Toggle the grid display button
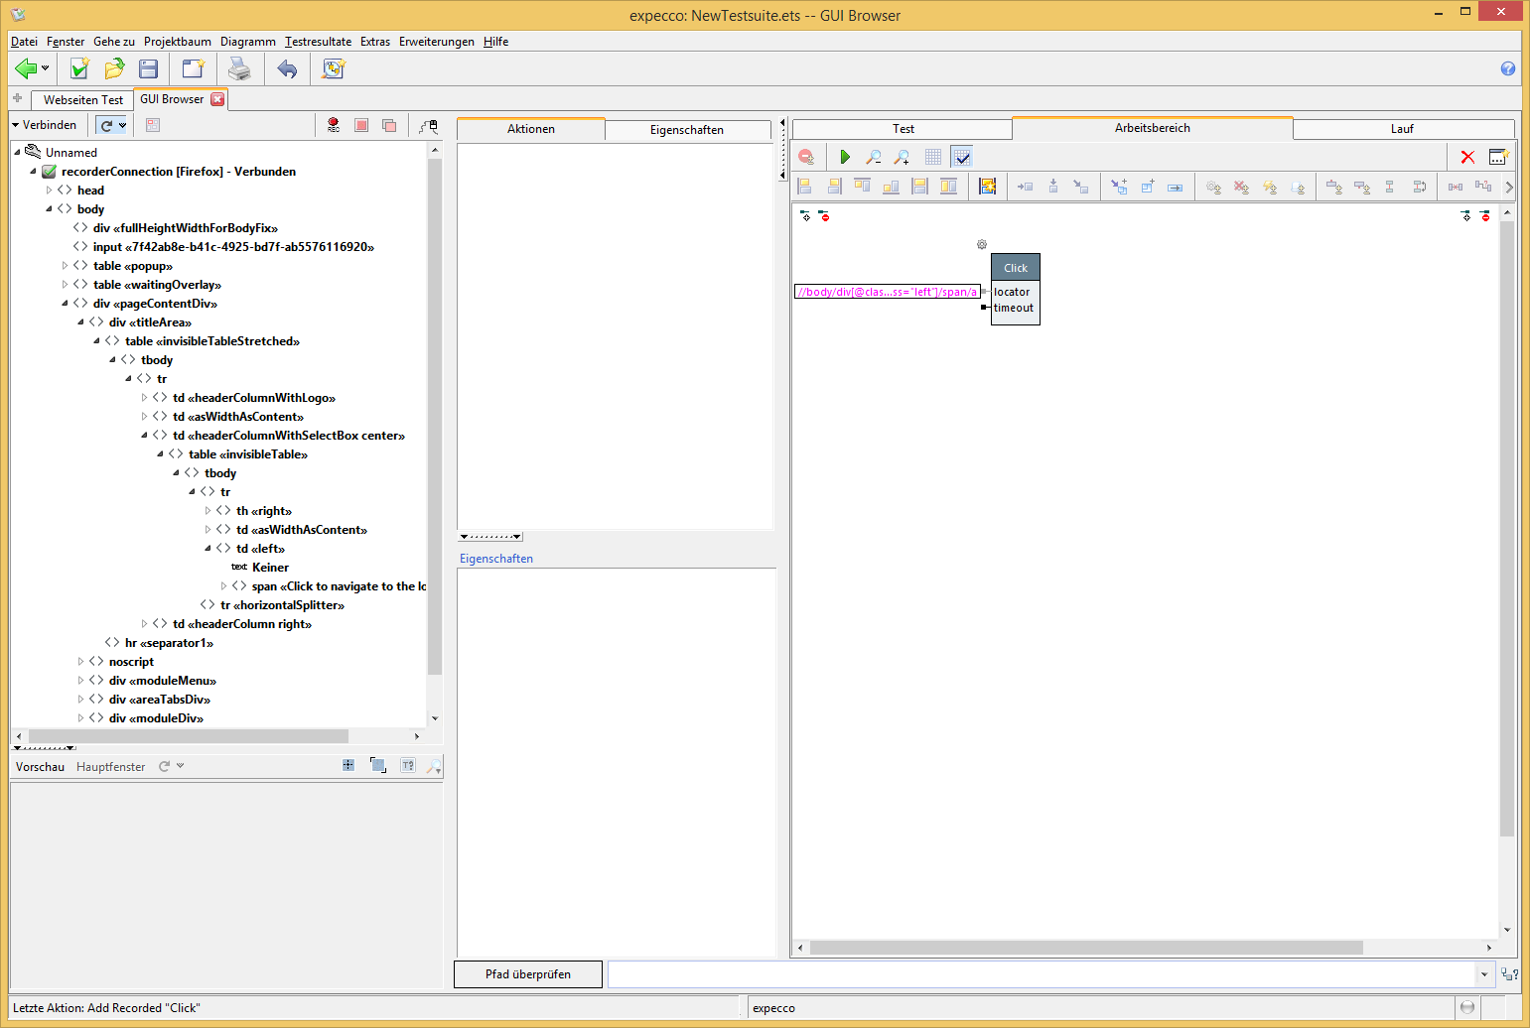 point(932,157)
